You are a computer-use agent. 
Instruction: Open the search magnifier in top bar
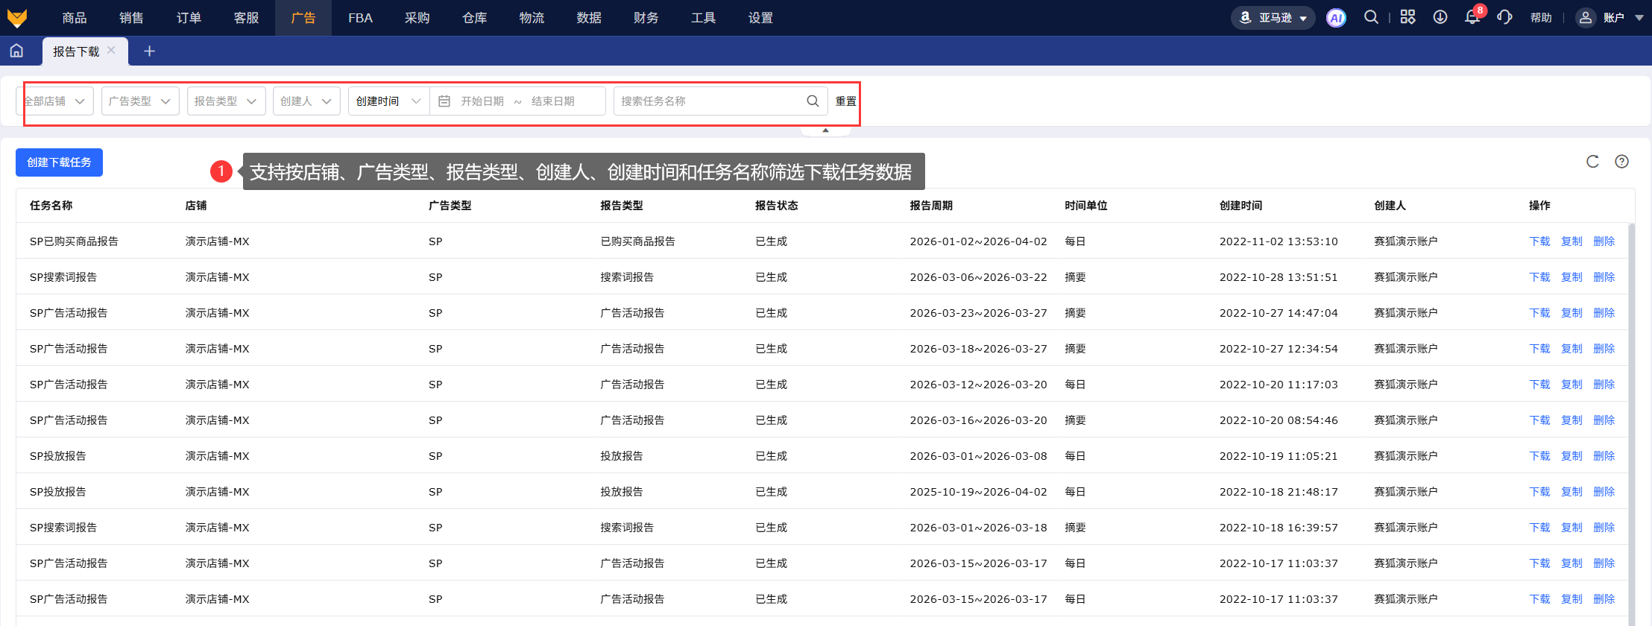click(x=1371, y=17)
